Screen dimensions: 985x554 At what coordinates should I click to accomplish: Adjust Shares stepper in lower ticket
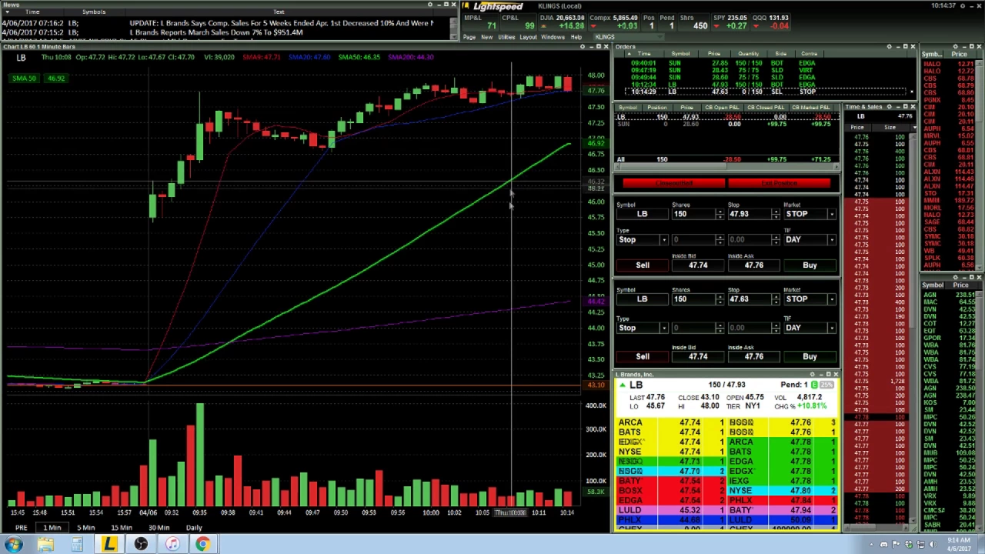point(720,299)
